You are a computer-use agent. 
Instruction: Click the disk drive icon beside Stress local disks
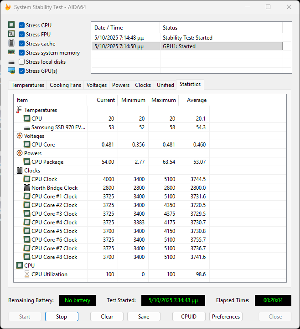11,62
